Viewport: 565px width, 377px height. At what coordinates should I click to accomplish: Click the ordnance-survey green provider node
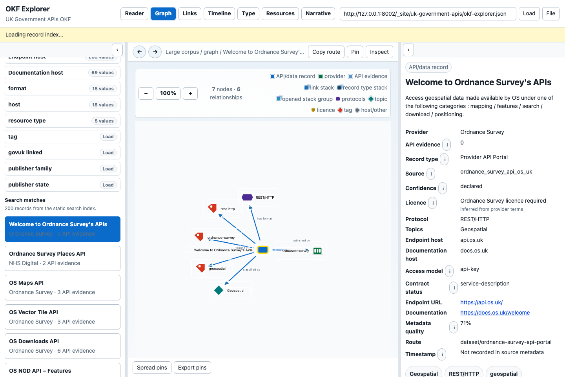point(317,251)
